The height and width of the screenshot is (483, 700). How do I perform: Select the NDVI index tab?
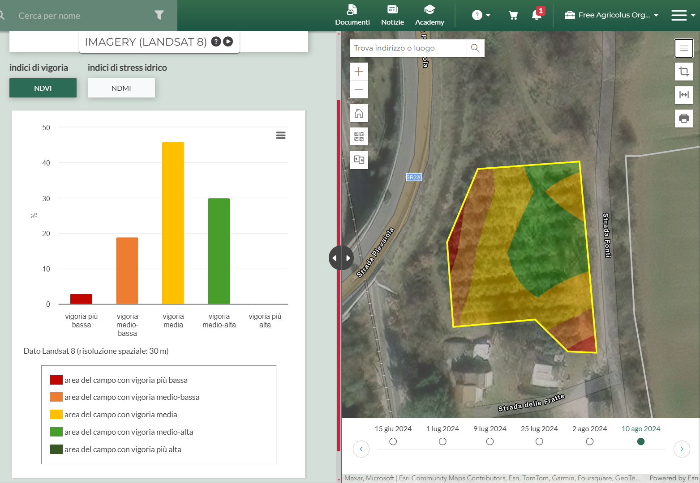(43, 88)
